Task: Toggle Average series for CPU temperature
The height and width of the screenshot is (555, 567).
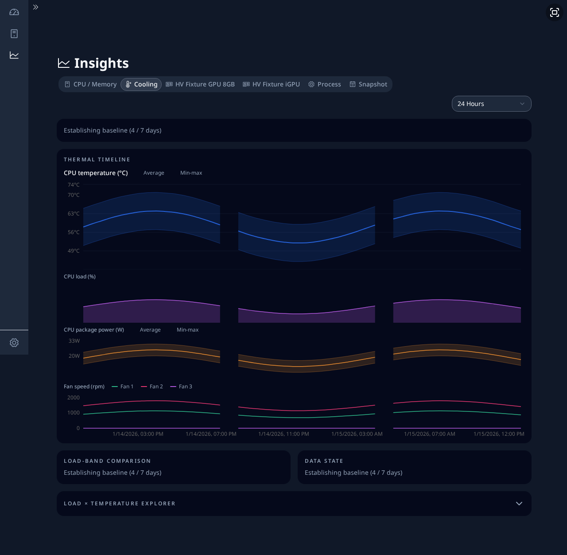Action: pos(154,173)
